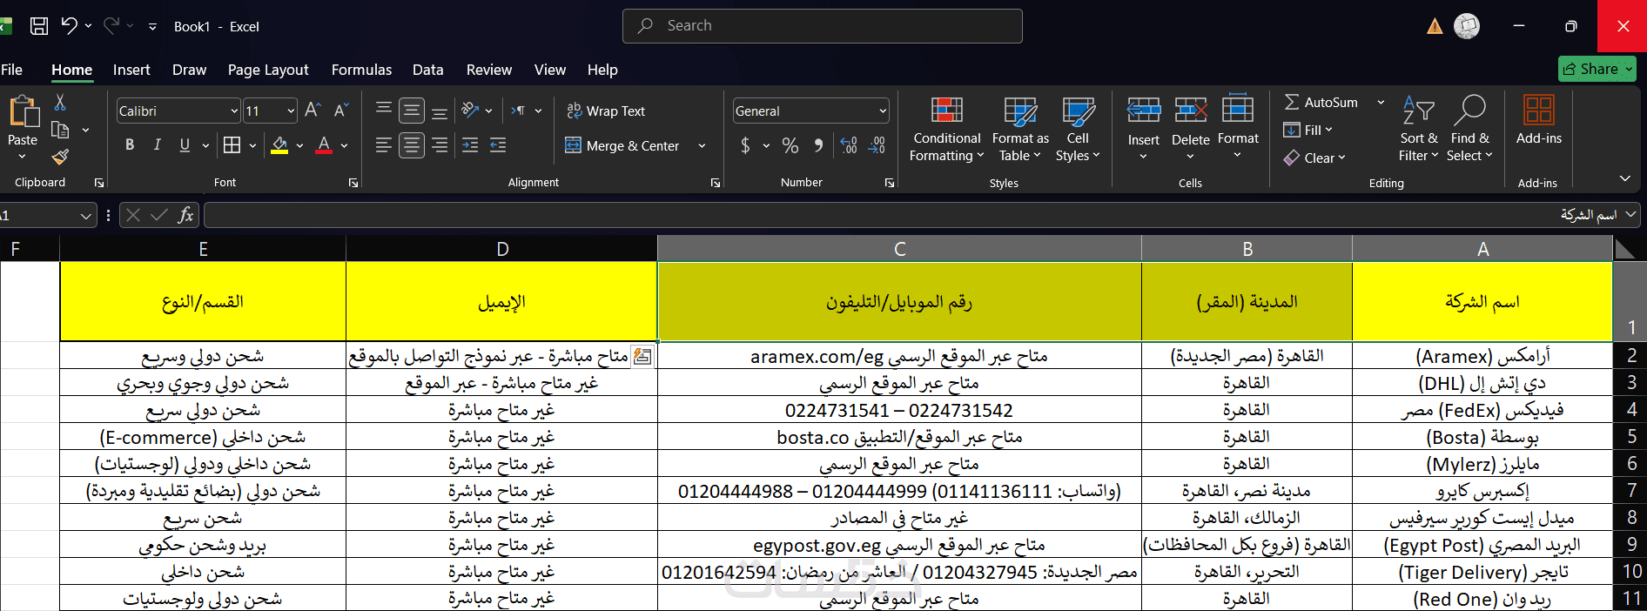
Task: Click Format cells icon
Action: [x=1238, y=109]
